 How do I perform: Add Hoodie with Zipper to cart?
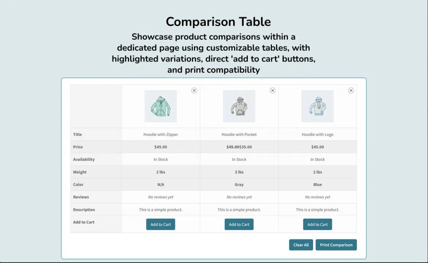pyautogui.click(x=161, y=224)
